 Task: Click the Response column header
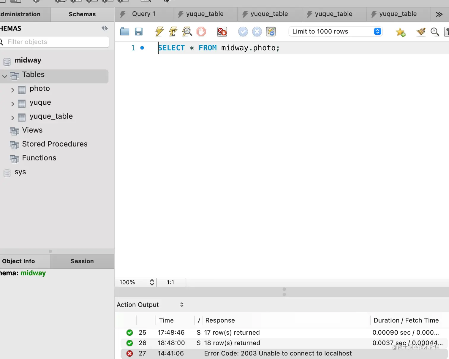click(x=220, y=320)
